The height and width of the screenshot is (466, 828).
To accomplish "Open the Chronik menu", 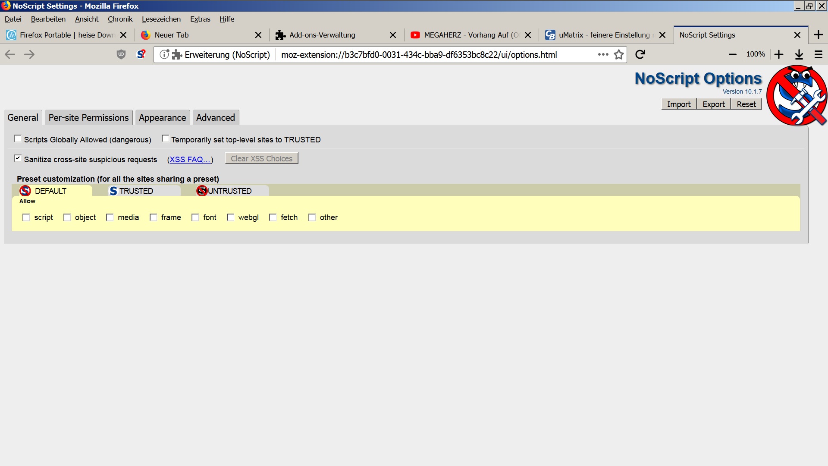I will click(120, 19).
